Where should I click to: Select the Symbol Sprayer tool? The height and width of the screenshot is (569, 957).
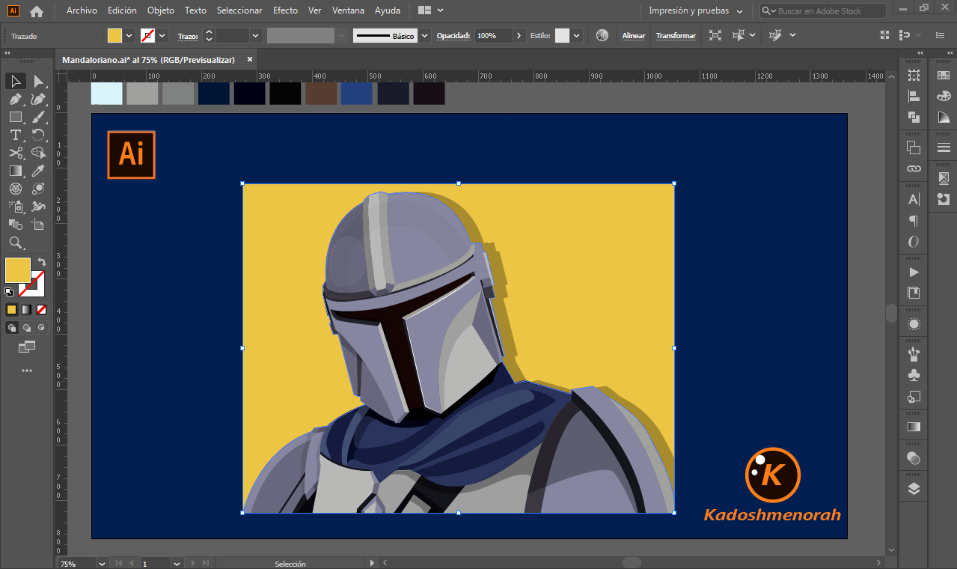16,207
